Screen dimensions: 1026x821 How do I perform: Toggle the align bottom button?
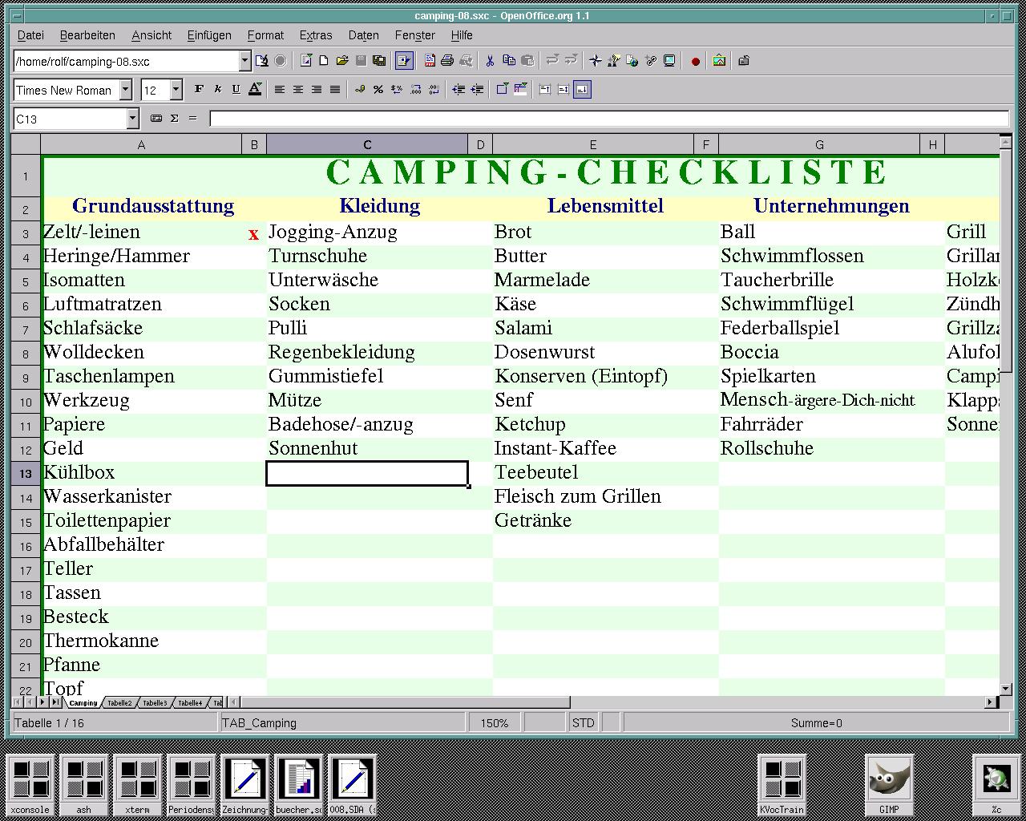[x=582, y=90]
